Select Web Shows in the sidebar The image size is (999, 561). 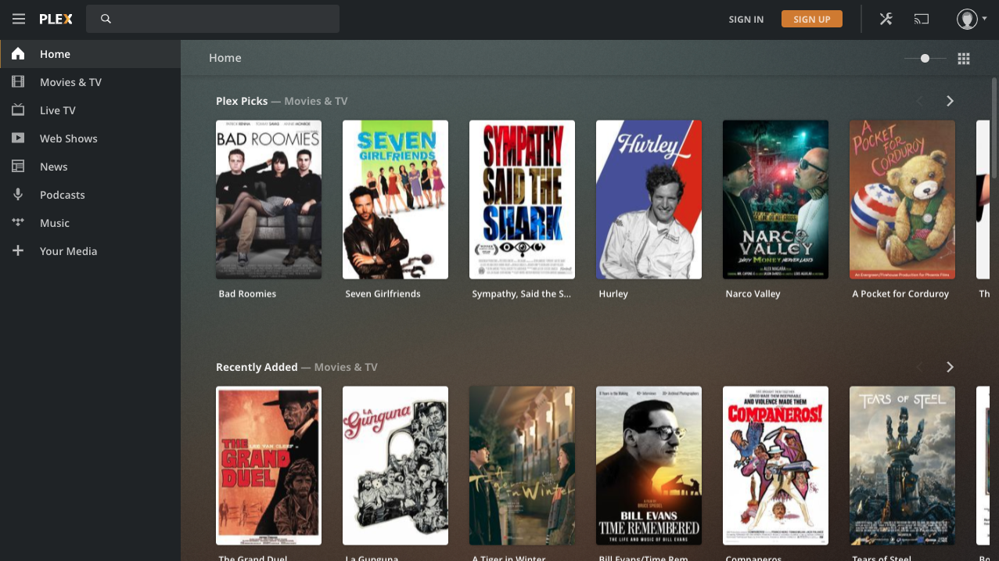[91, 138]
